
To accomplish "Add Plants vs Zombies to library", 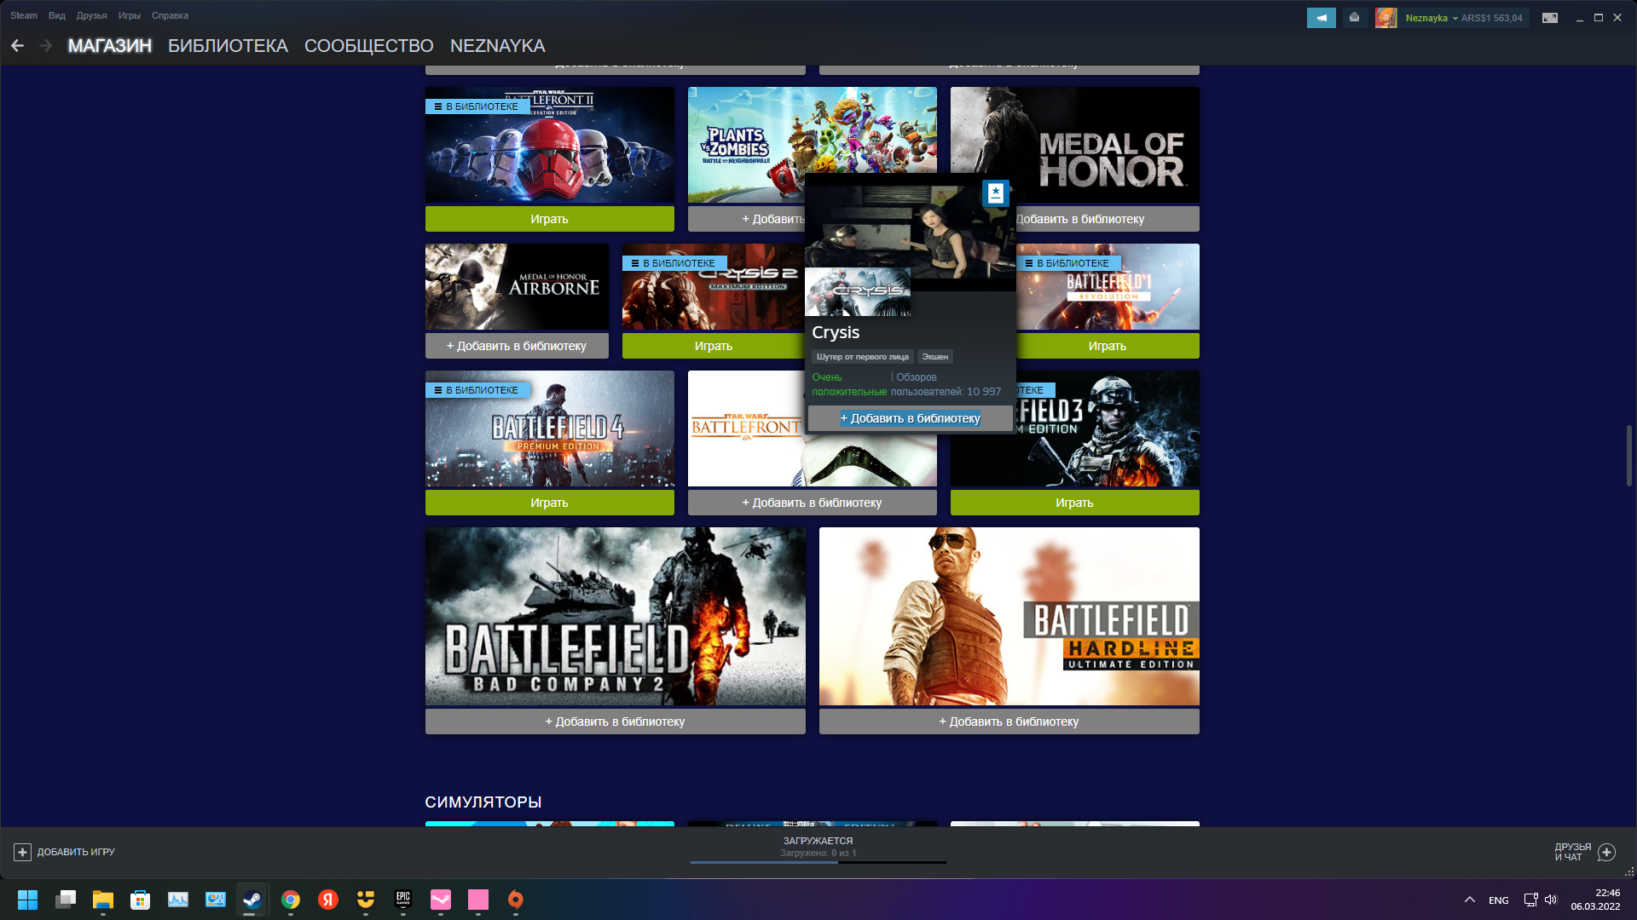I will [746, 219].
